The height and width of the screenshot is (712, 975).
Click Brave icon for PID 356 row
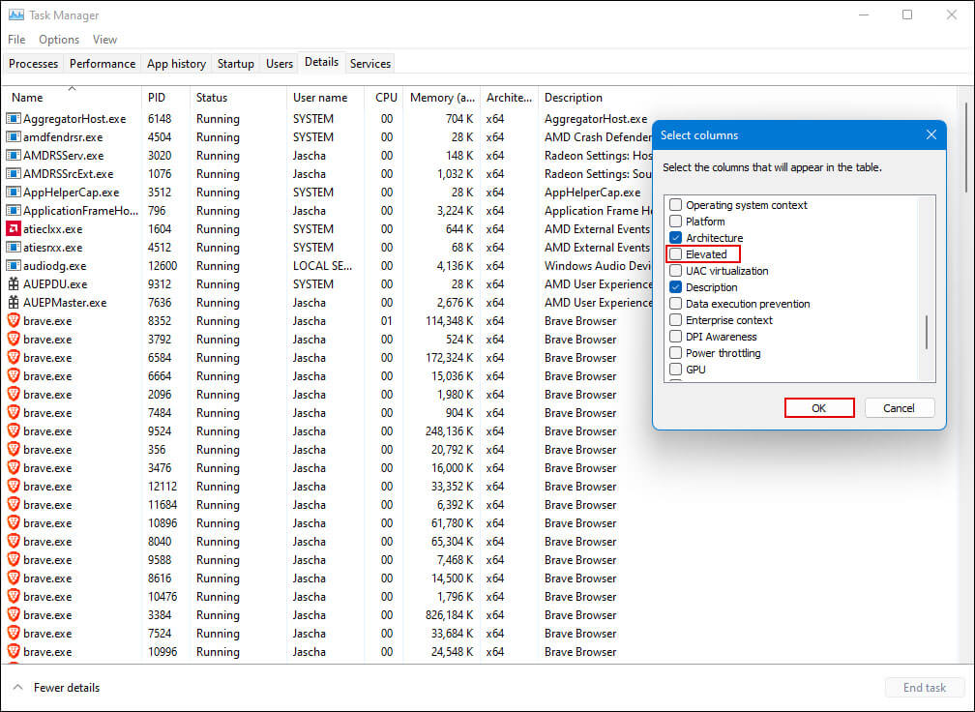click(x=14, y=449)
